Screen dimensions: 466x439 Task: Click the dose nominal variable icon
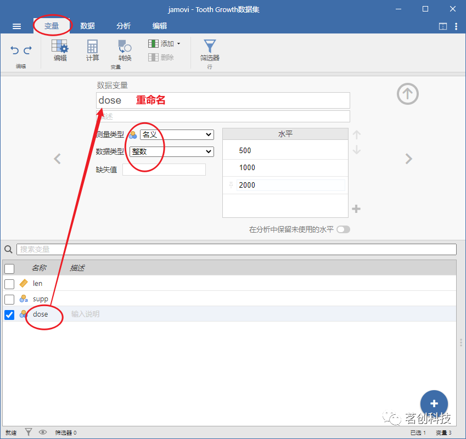coord(24,314)
